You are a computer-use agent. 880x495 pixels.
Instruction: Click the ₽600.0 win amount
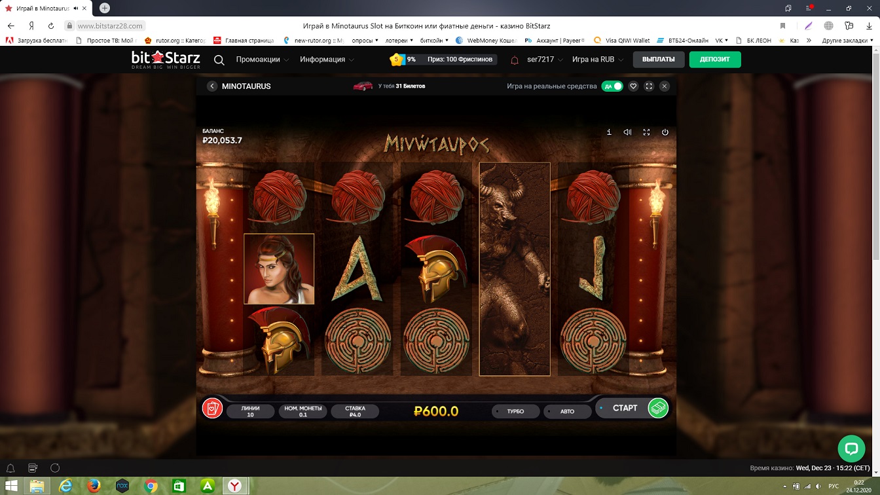pyautogui.click(x=436, y=411)
